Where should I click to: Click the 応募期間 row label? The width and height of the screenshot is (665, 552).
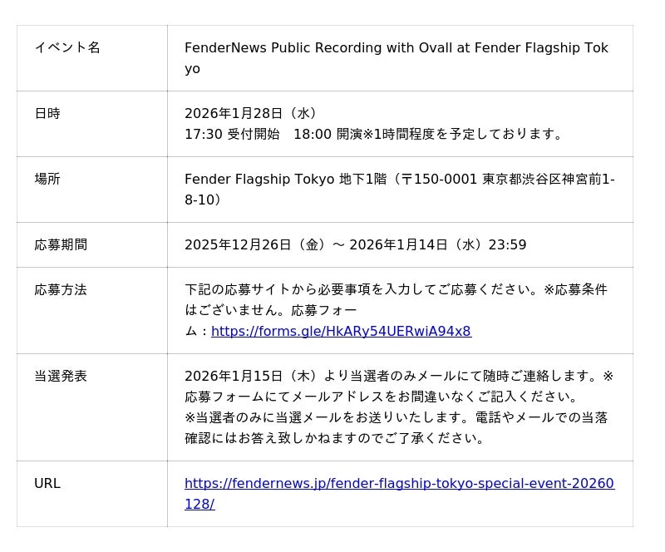point(61,244)
